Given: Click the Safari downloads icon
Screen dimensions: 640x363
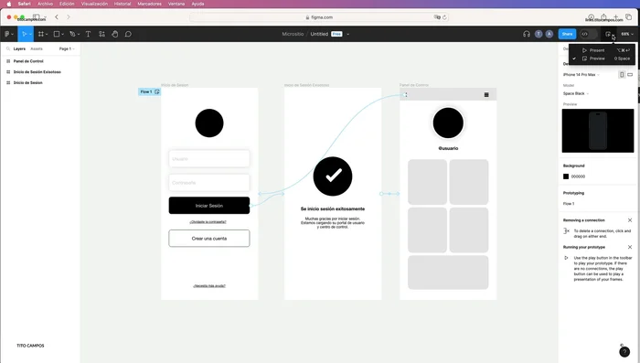Looking at the screenshot, I should tap(591, 16).
